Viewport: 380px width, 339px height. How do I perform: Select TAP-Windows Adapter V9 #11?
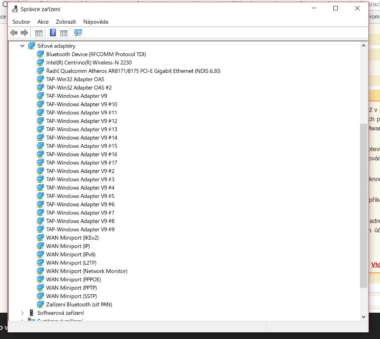pyautogui.click(x=81, y=113)
